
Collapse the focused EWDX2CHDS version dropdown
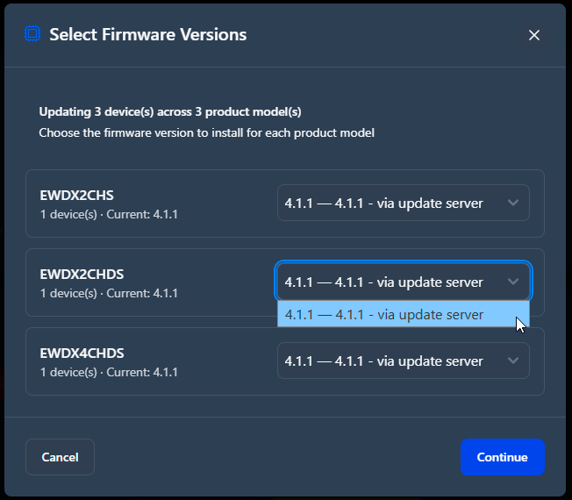point(403,282)
